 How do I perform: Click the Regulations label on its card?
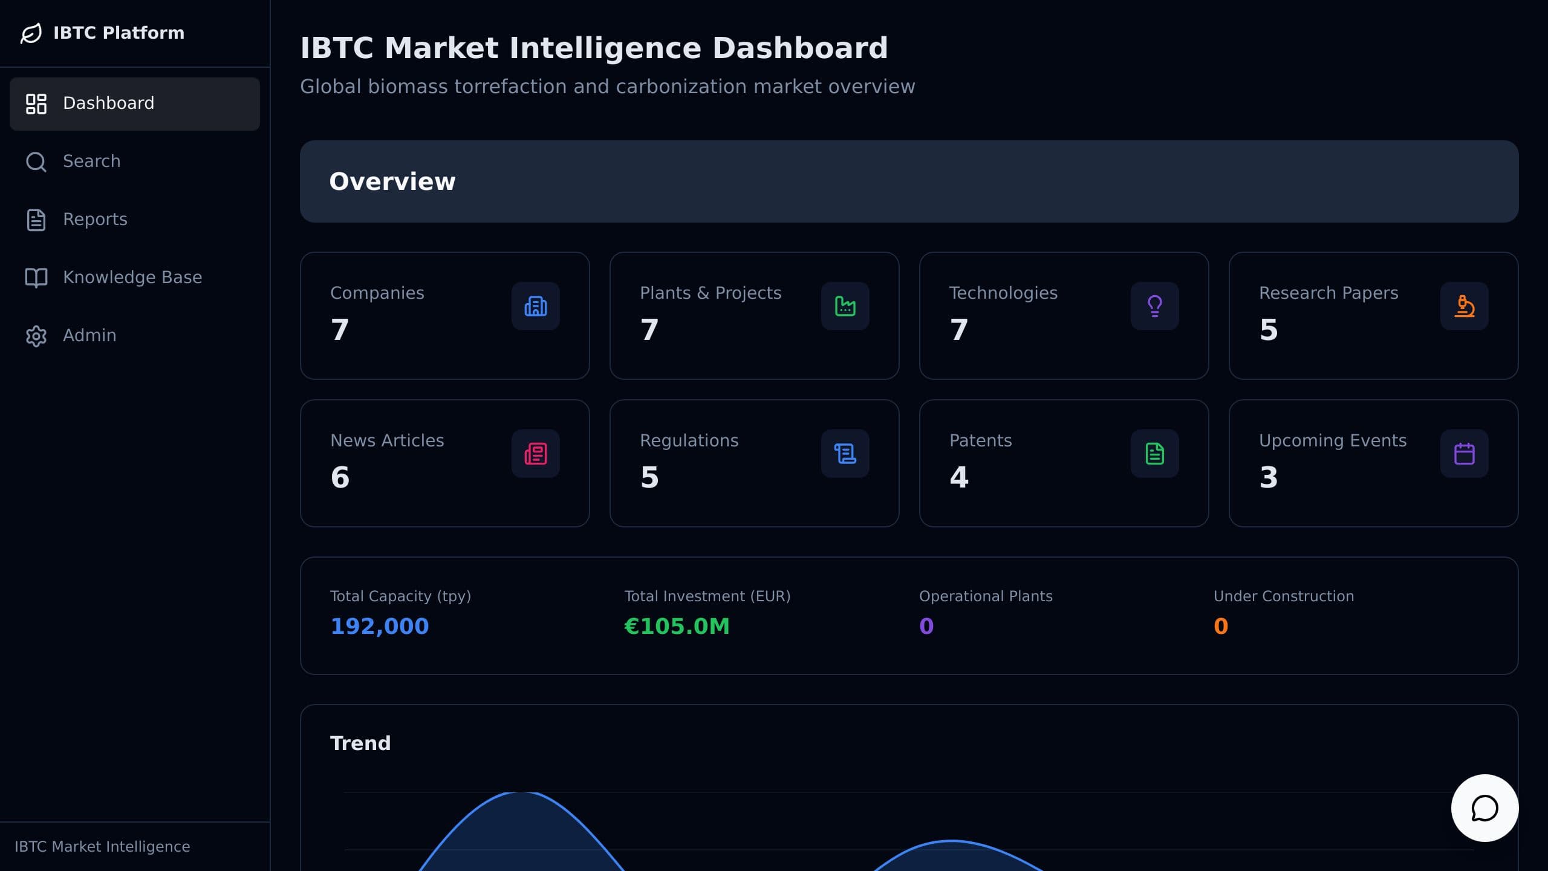689,440
